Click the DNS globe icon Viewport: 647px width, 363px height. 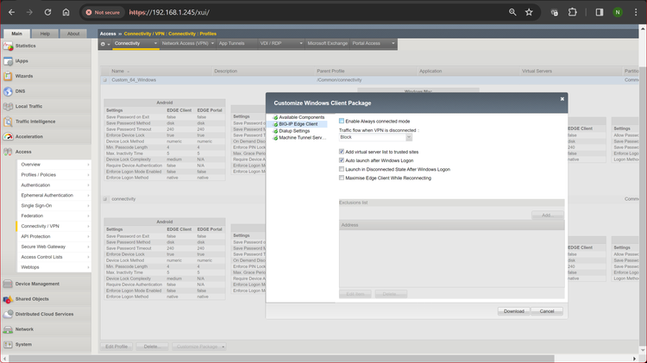[9, 91]
